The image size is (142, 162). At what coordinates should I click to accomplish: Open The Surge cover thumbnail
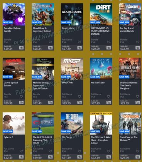click(x=72, y=123)
